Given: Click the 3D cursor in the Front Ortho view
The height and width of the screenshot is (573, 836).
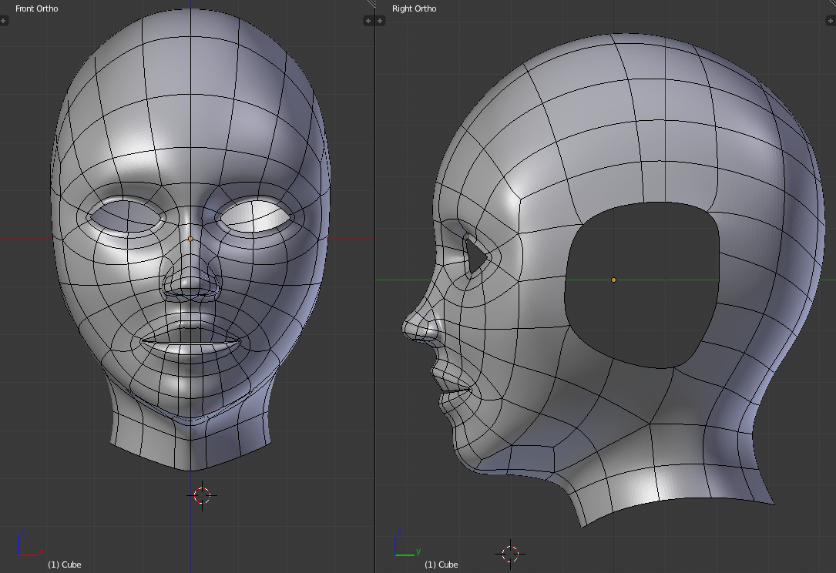Looking at the screenshot, I should point(202,495).
